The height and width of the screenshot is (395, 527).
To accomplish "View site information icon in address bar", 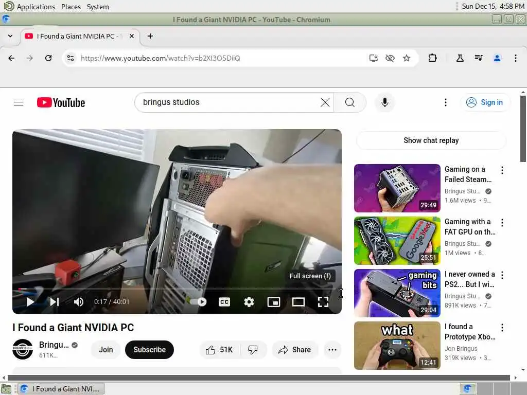I will coord(70,58).
